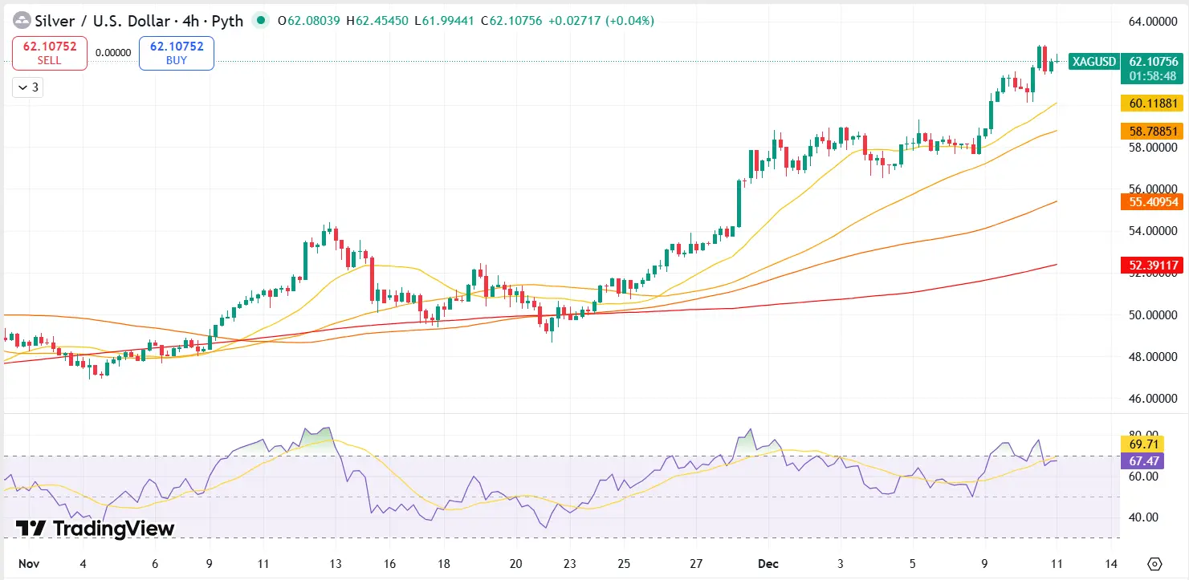The image size is (1189, 580).
Task: Expand the indicators list via the '3' chevron
Action: click(27, 87)
